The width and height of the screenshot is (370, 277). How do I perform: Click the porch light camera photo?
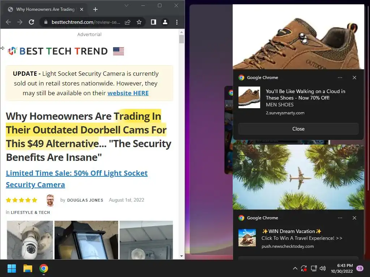tap(146, 240)
